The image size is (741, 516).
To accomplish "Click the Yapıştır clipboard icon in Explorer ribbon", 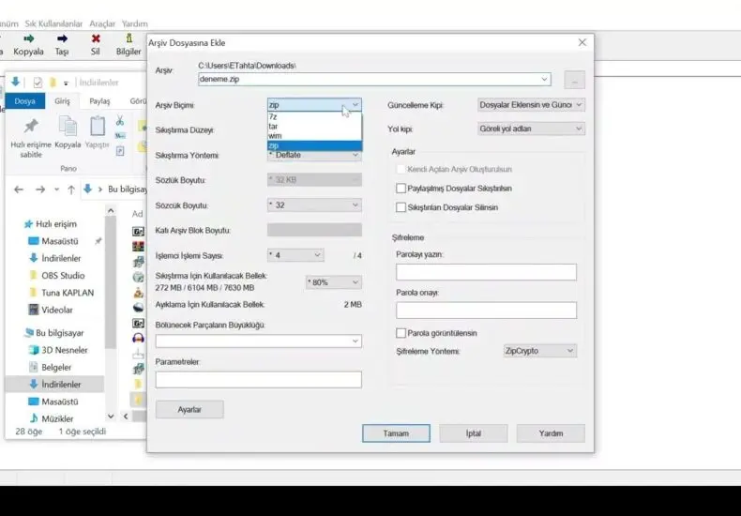I will click(x=98, y=126).
